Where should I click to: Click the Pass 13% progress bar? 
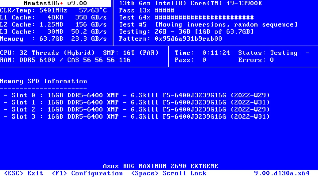pyautogui.click(x=147, y=11)
